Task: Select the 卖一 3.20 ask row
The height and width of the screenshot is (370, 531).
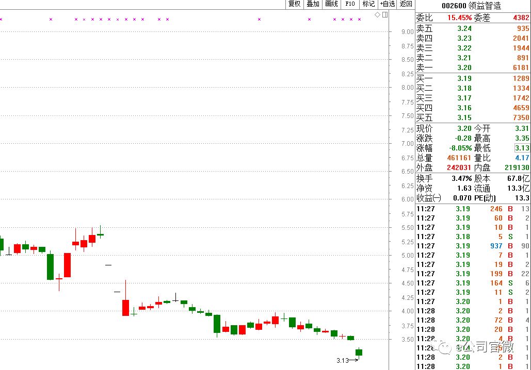Action: pos(473,68)
